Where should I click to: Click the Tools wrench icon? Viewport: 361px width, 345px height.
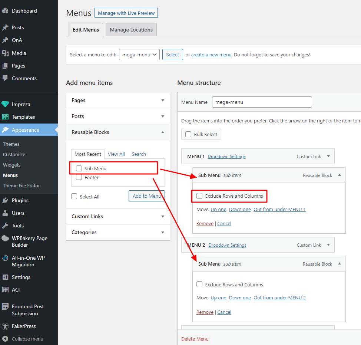click(x=5, y=226)
